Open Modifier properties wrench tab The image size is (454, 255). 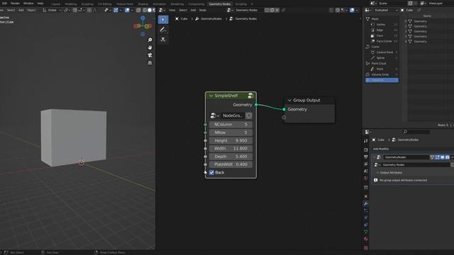coord(366,203)
